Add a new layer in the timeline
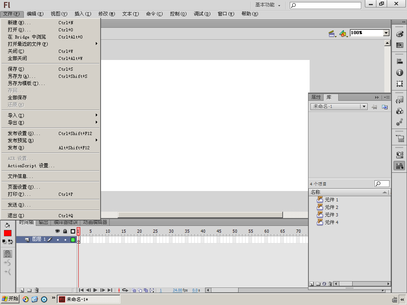Viewport: 407px width, 305px height. coord(22,290)
